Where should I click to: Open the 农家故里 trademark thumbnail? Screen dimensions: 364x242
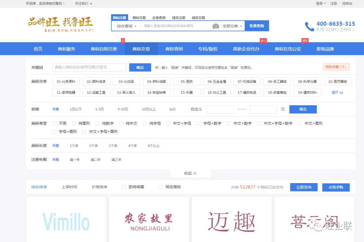tap(149, 220)
